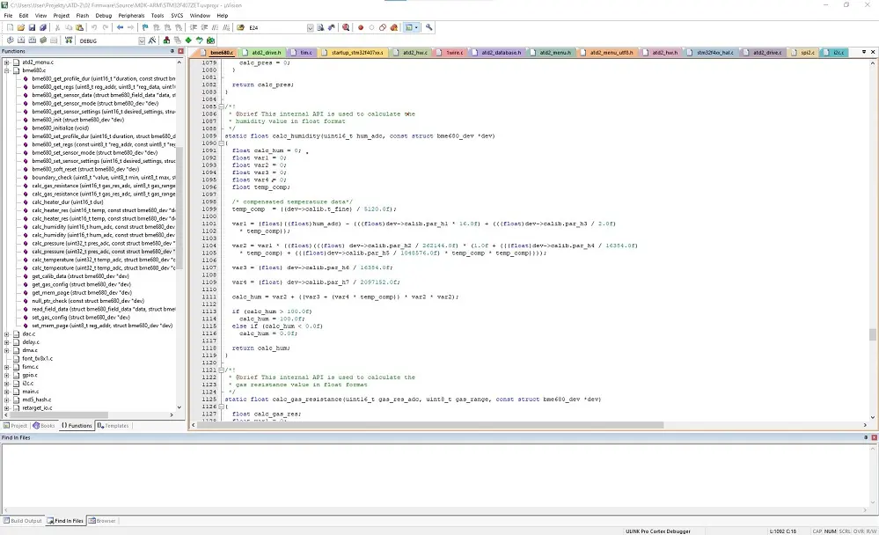This screenshot has width=879, height=535.
Task: Open the DEBUG target dropdown
Action: (x=142, y=40)
